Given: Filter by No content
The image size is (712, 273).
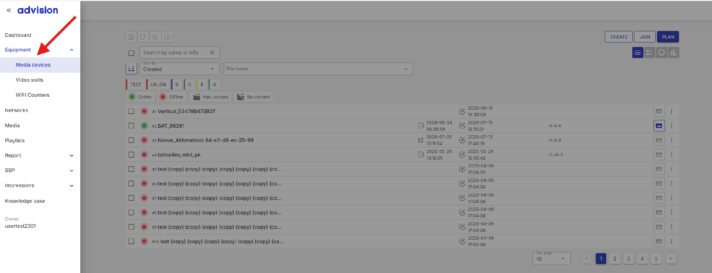Looking at the screenshot, I should (253, 97).
